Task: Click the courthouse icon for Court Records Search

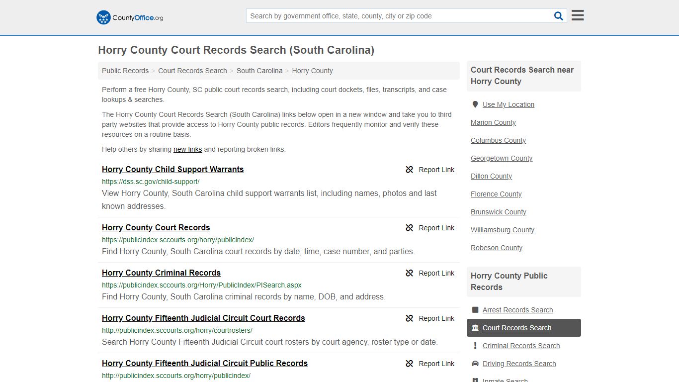Action: [475, 328]
